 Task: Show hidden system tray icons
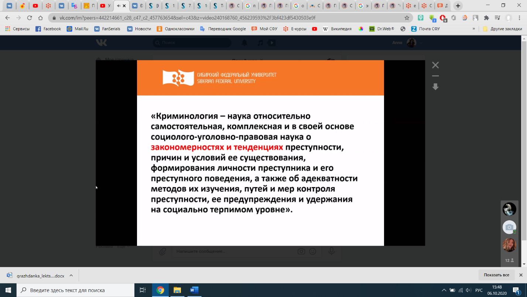coord(444,290)
